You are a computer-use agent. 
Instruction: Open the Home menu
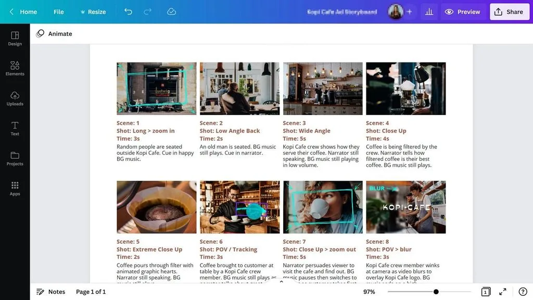tap(28, 12)
